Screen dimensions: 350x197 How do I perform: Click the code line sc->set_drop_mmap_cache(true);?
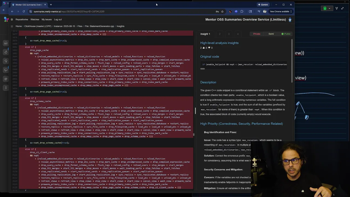(48, 40)
